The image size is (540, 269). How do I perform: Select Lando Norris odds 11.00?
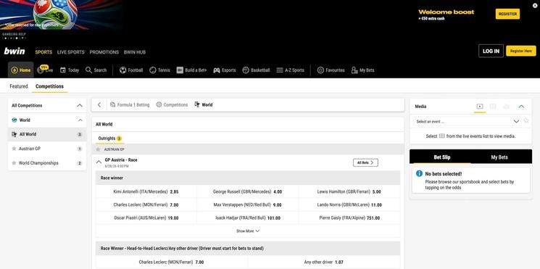coord(349,204)
